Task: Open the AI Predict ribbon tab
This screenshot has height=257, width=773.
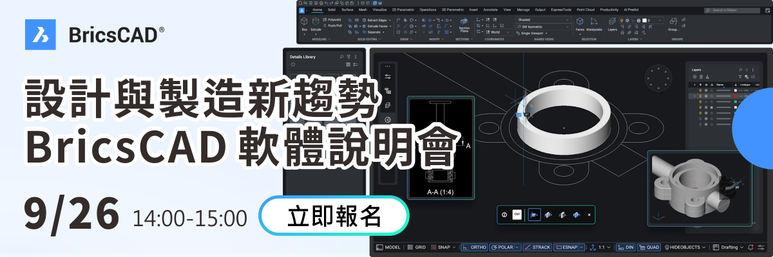Action: tap(631, 10)
